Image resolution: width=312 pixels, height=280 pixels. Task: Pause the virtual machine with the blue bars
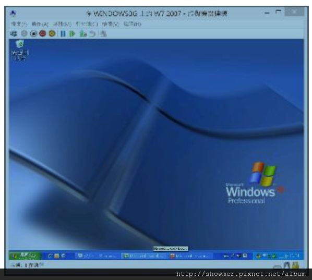coord(63,34)
